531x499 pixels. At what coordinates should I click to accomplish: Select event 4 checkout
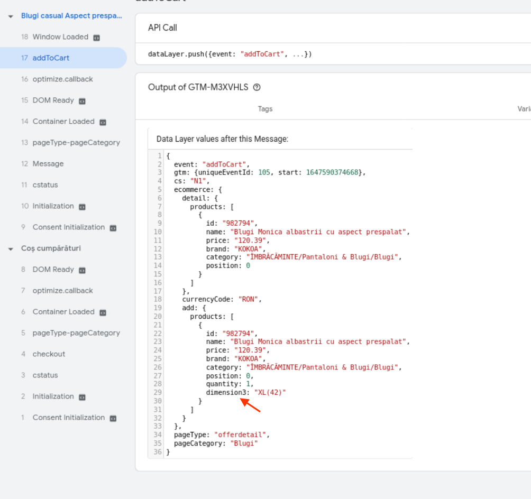tap(49, 354)
